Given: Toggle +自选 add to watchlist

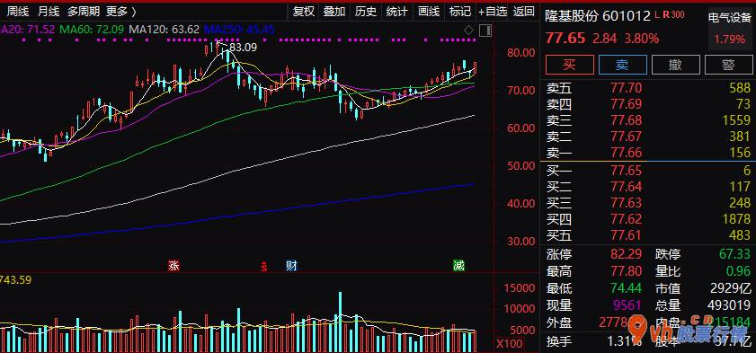Looking at the screenshot, I should (493, 11).
